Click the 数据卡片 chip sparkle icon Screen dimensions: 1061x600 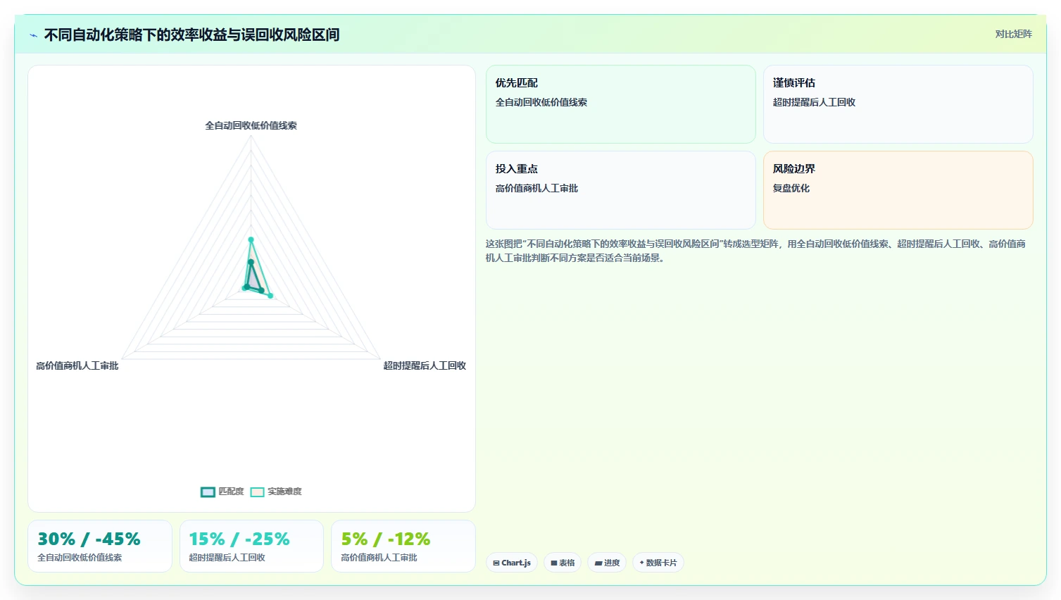[x=641, y=563]
